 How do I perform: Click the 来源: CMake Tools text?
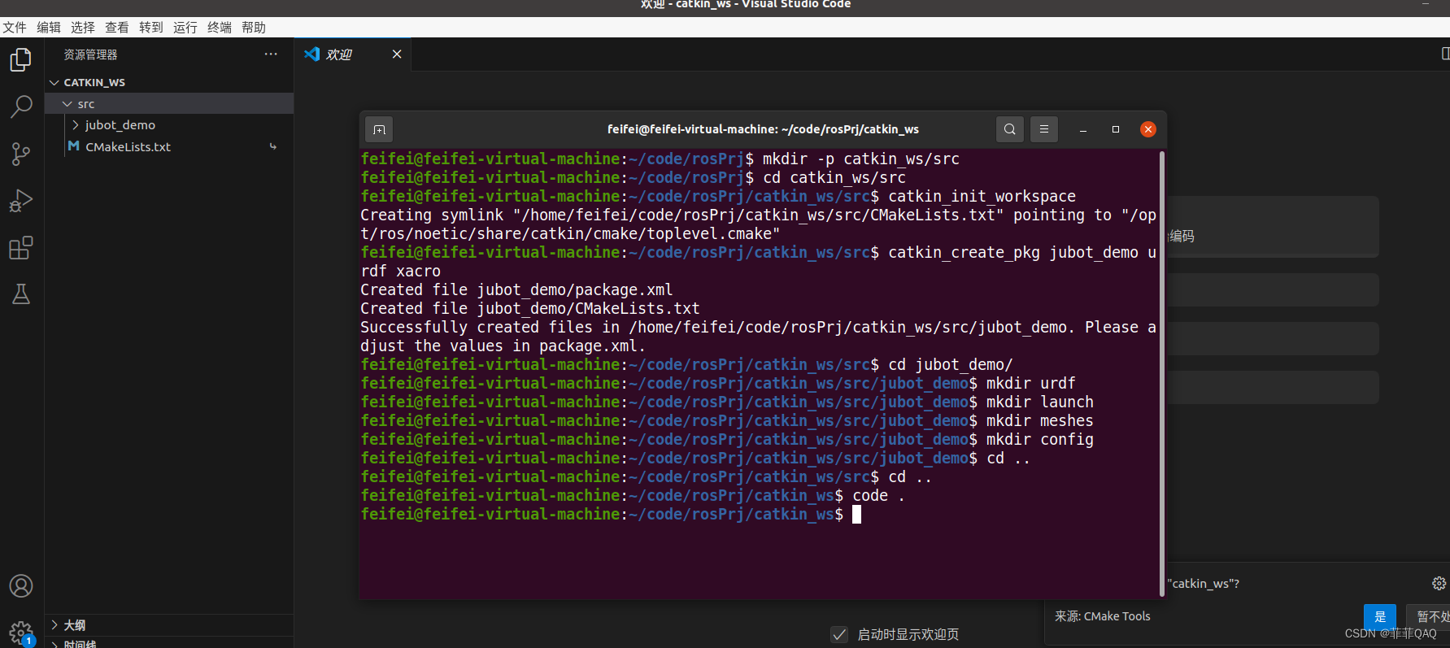coord(1103,616)
